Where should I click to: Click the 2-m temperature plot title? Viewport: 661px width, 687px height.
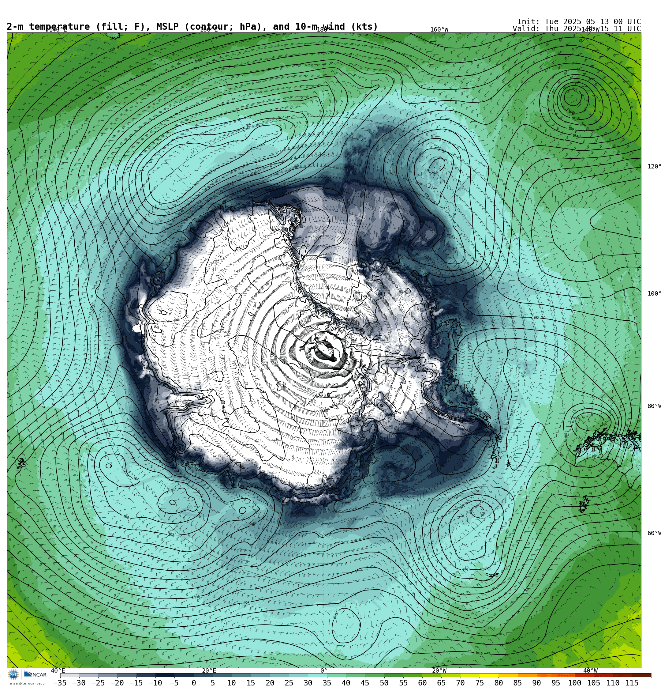click(x=192, y=27)
